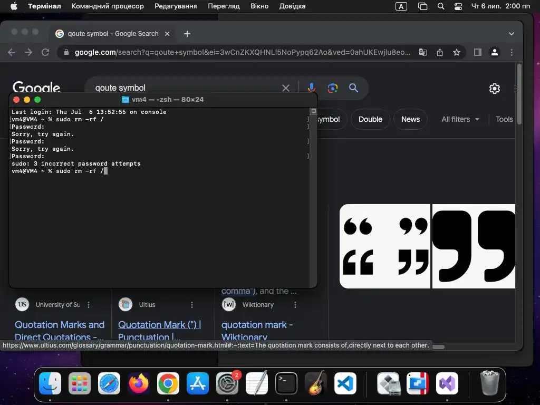Open Spotlight search in menu bar
The height and width of the screenshot is (405, 540).
coord(441,6)
